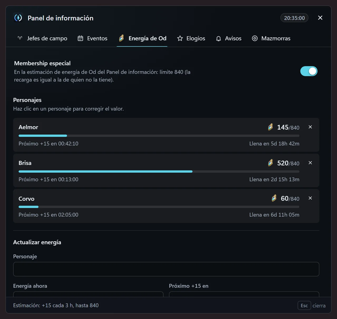
Task: Click Brisa's 520/840 energy value
Action: (x=288, y=163)
